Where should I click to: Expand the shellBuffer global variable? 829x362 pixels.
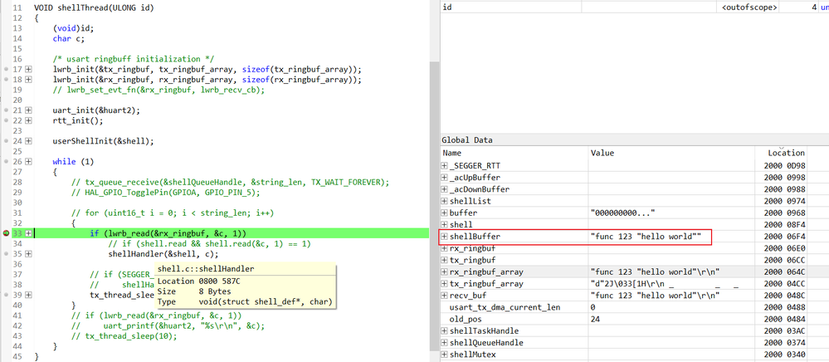click(x=445, y=237)
